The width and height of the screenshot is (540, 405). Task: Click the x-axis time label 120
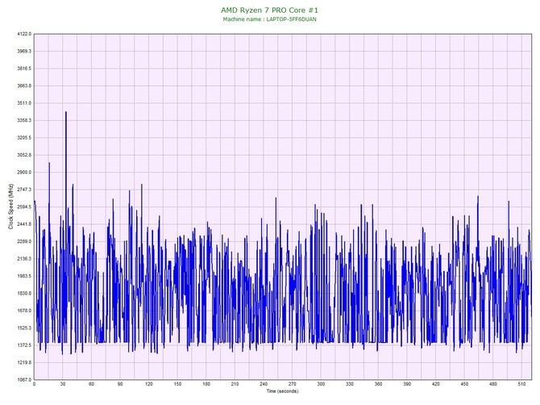click(x=149, y=384)
